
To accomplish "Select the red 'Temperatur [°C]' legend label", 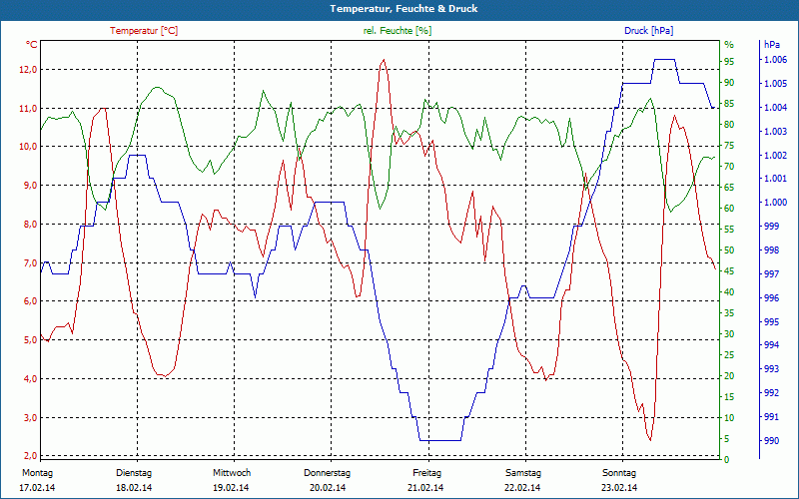I will pos(144,31).
